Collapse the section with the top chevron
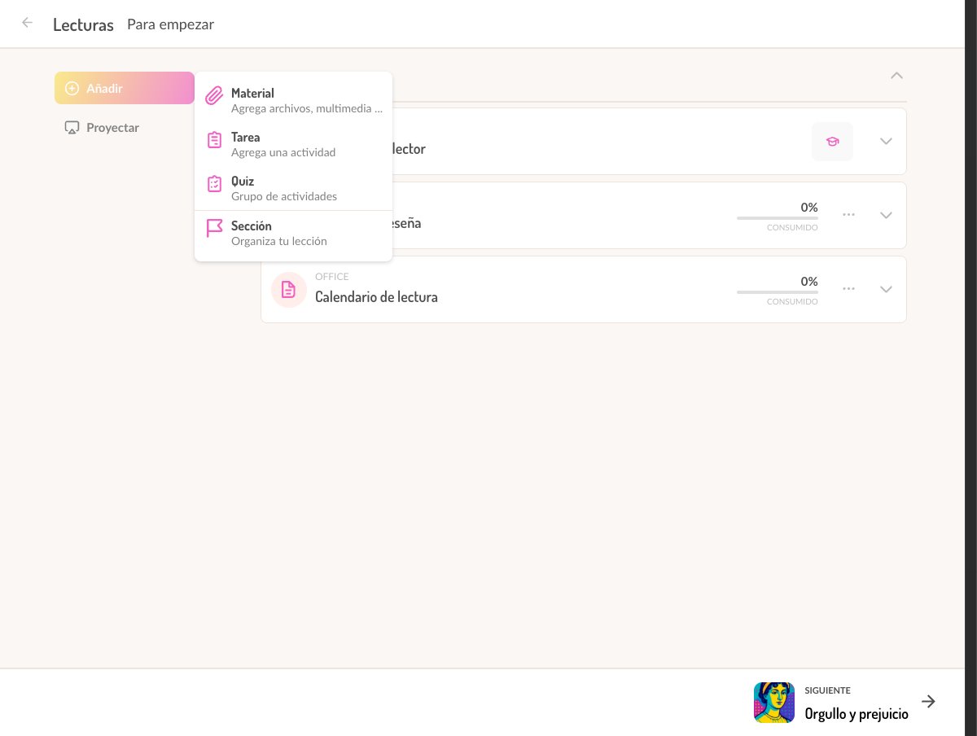The image size is (977, 736). click(896, 76)
